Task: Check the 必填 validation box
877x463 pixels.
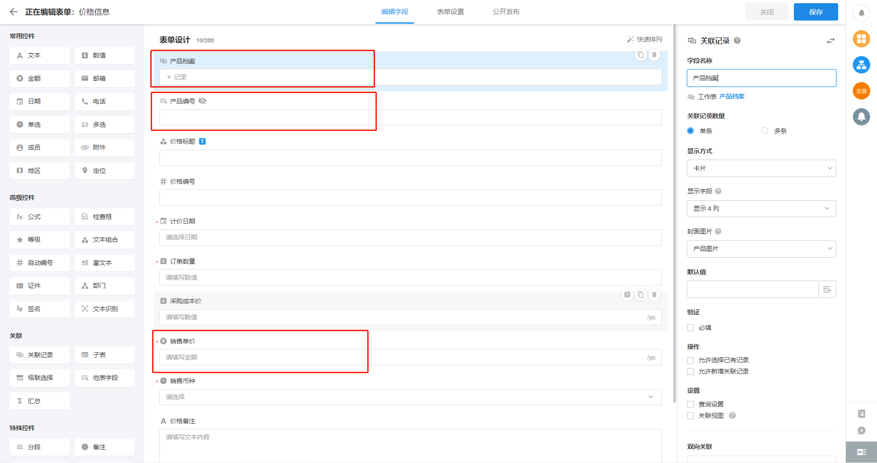Action: 691,328
